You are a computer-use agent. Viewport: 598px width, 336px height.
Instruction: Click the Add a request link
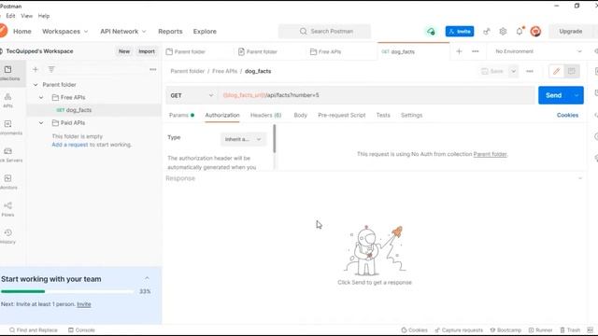point(70,145)
